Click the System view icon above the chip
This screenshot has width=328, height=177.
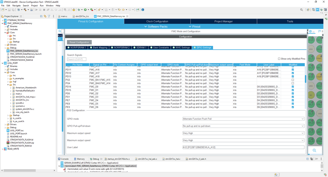(320, 31)
